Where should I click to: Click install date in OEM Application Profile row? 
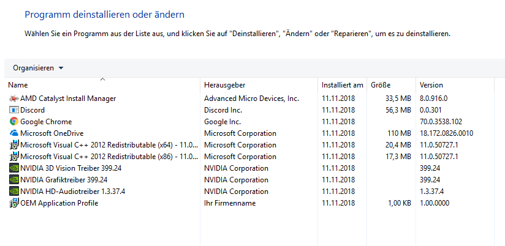338,203
